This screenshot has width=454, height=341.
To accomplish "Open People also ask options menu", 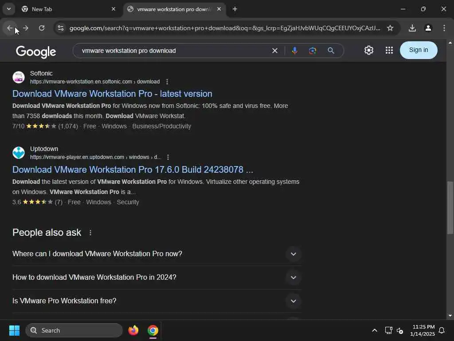I will (x=90, y=233).
